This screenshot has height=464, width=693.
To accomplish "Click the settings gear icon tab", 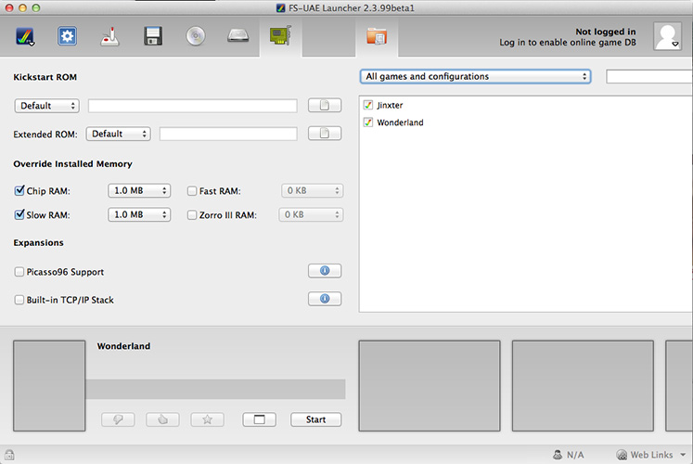I will coord(68,37).
